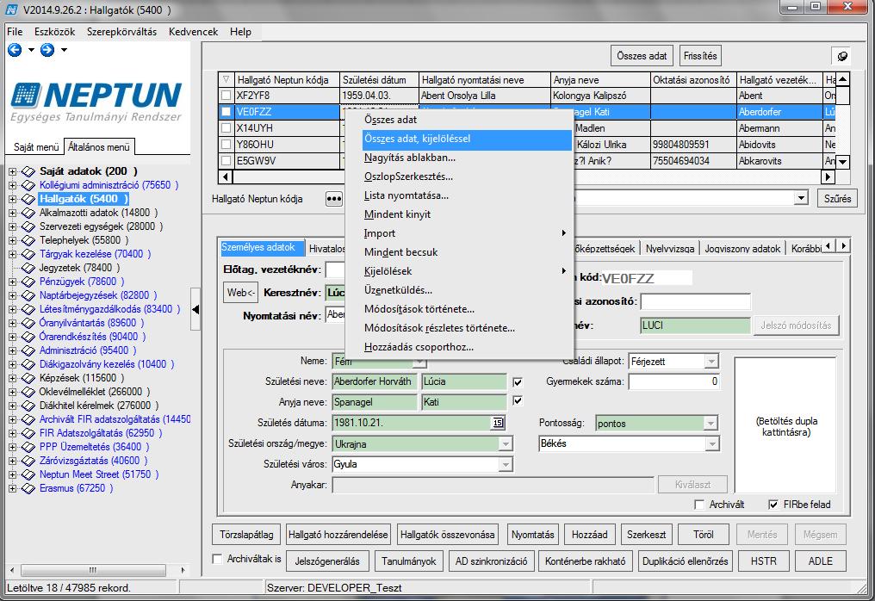Click the ellipsis button beside Hallgató Neptun kódja
Viewport: 875px width, 601px height.
click(x=333, y=199)
